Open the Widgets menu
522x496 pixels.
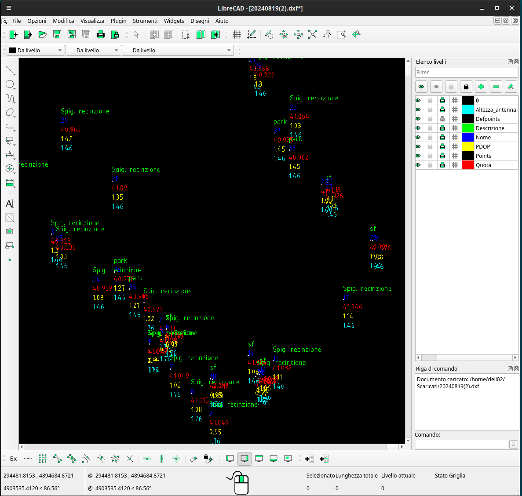[x=174, y=21]
